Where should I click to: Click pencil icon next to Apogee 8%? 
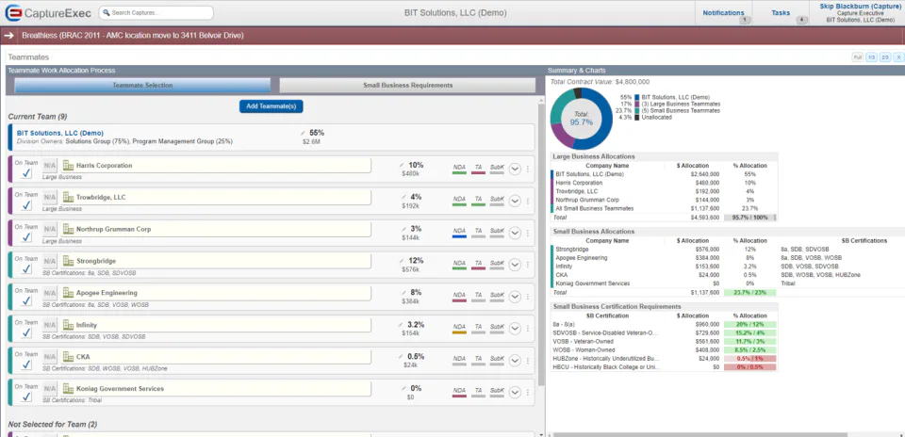point(404,292)
